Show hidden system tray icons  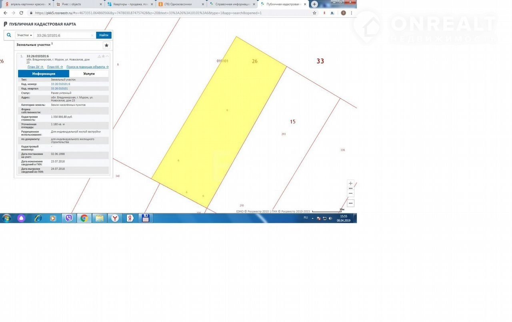click(313, 218)
